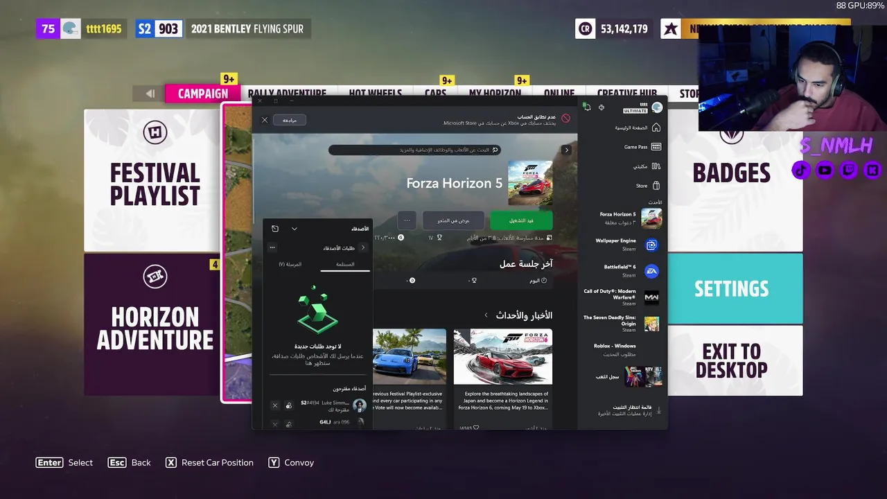Open the notifications bell icon
The height and width of the screenshot is (499, 887).
[587, 107]
